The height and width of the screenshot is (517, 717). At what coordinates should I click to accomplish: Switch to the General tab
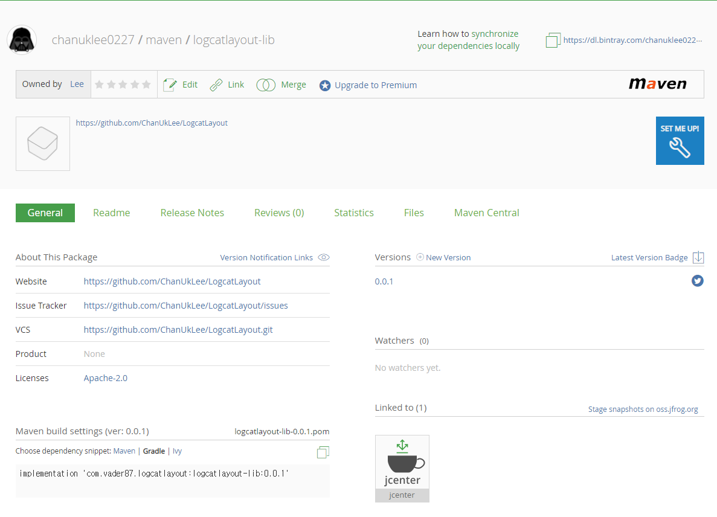tap(45, 213)
